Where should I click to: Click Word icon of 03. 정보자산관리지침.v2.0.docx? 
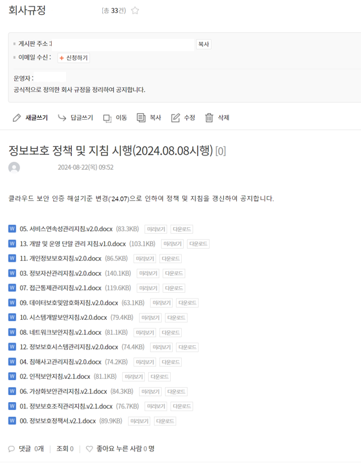coord(12,273)
